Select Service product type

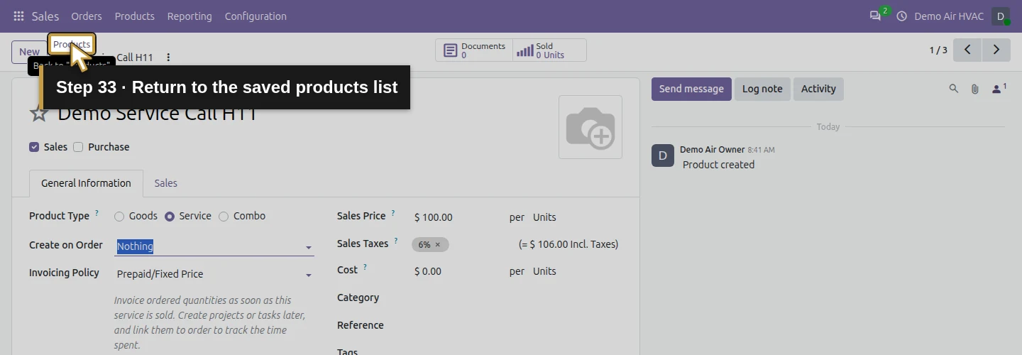(x=170, y=217)
